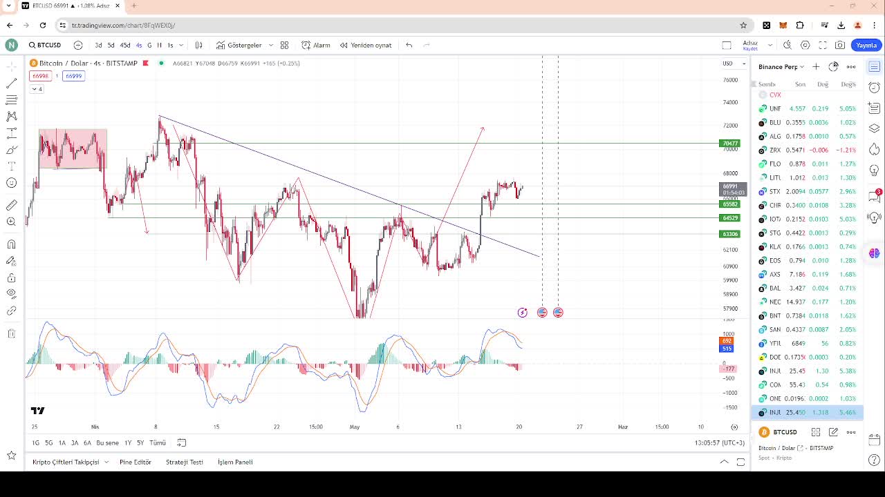The height and width of the screenshot is (497, 885).
Task: Toggle stay in drawing mode pencil-lock
Action: pos(11,261)
